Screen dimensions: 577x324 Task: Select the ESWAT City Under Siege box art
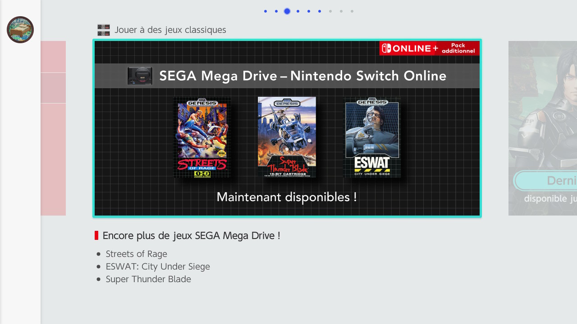(x=372, y=138)
